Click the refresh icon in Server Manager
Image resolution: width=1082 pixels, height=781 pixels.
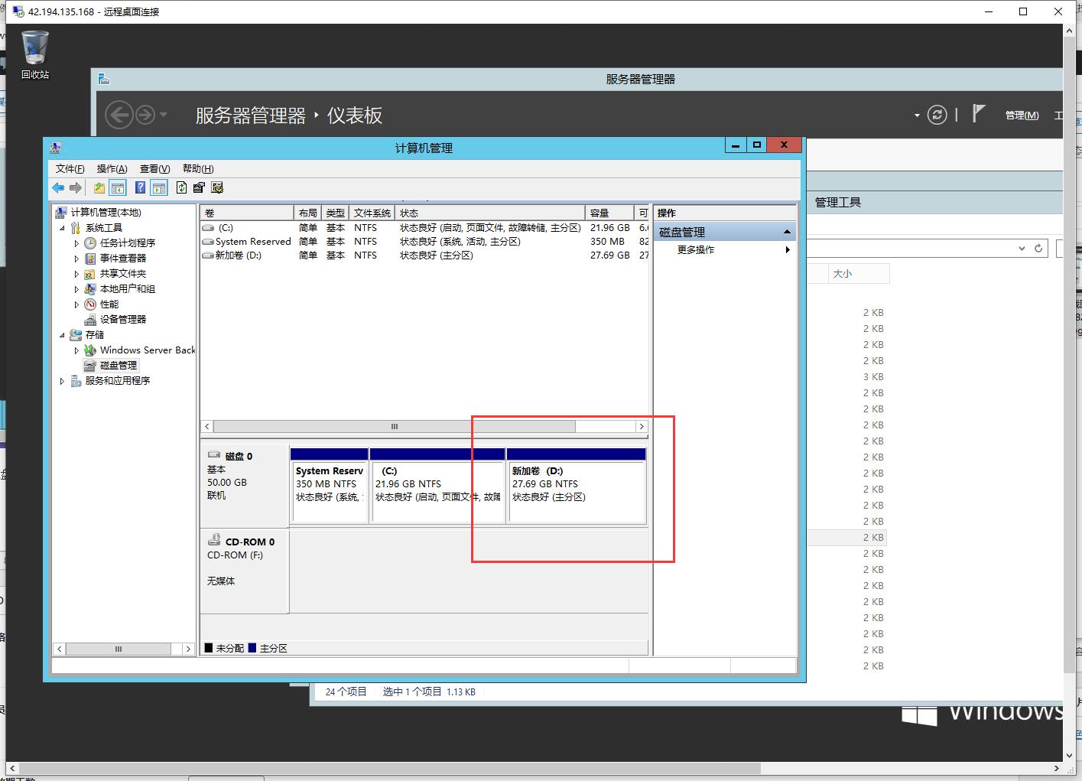tap(937, 115)
